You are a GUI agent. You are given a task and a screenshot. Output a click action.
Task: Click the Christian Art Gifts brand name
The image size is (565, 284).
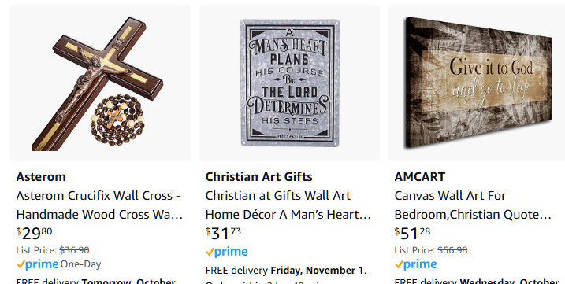[258, 177]
